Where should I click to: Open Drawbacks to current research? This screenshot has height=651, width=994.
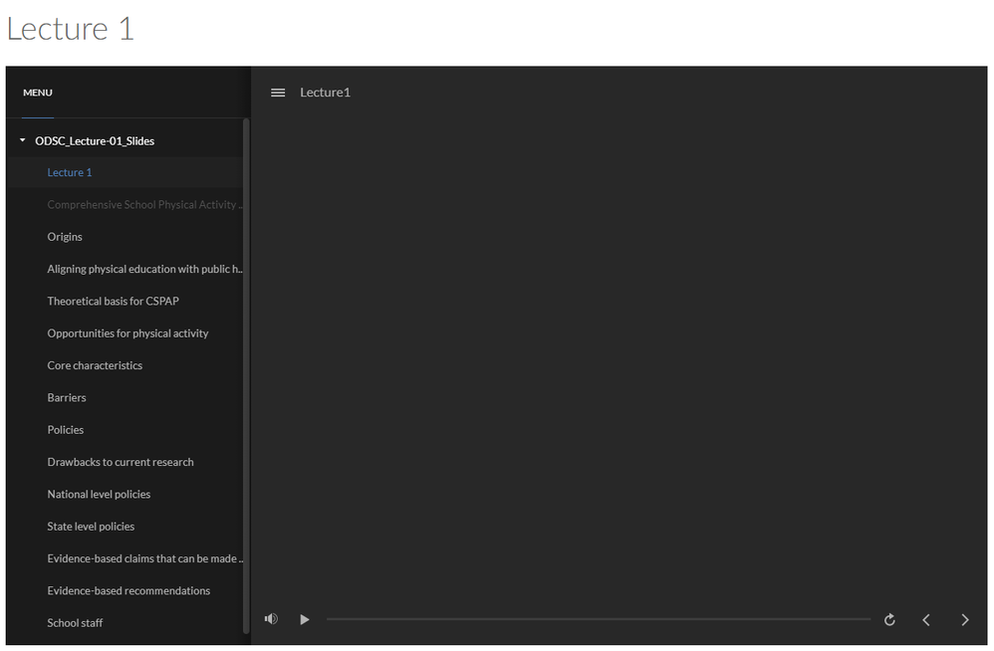[120, 461]
